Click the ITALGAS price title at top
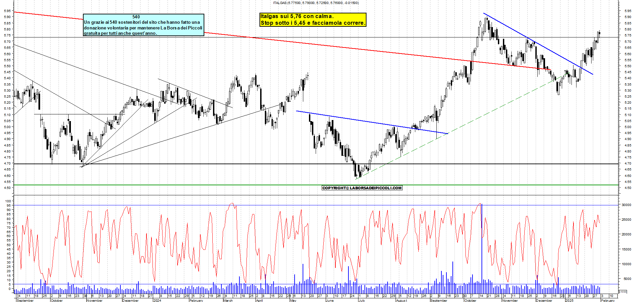 click(316, 3)
